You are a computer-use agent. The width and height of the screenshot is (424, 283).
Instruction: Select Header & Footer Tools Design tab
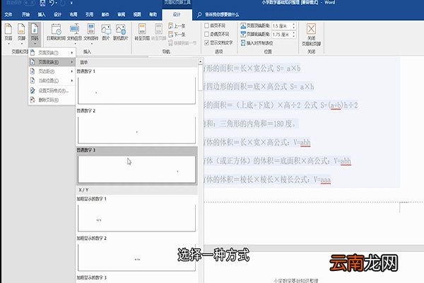pos(177,15)
